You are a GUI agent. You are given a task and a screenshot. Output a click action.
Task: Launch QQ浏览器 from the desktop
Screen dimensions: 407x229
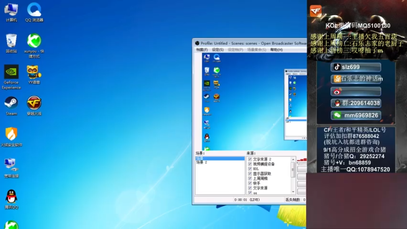coord(34,12)
